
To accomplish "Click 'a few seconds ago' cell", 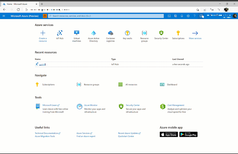I will (x=181, y=64).
